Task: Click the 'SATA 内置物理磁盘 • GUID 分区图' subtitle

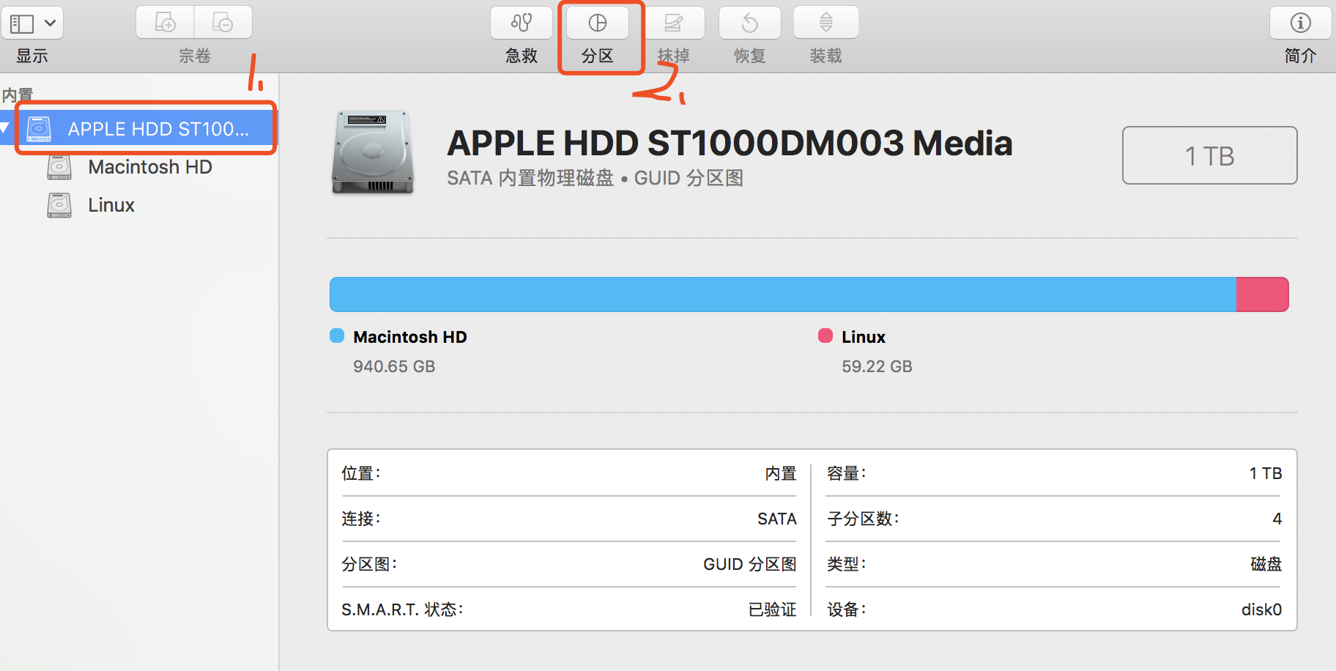Action: pyautogui.click(x=595, y=178)
